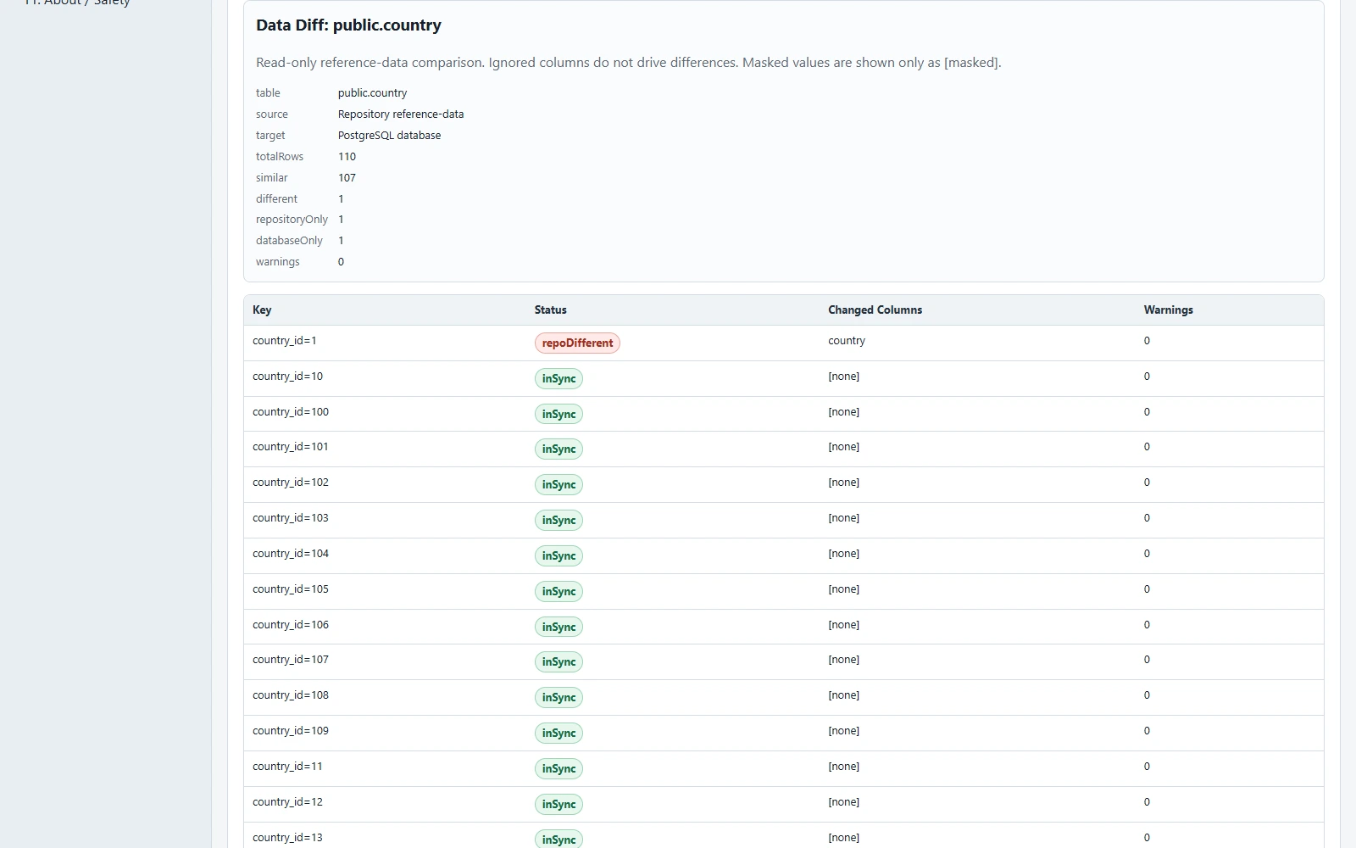
Task: Select the country_id=105 row key
Action: [x=291, y=589]
